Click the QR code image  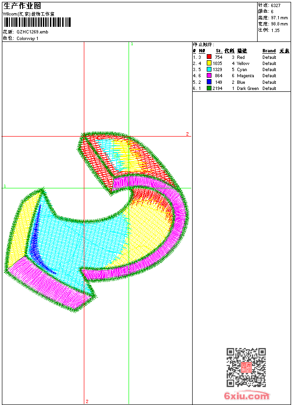pos(246,367)
